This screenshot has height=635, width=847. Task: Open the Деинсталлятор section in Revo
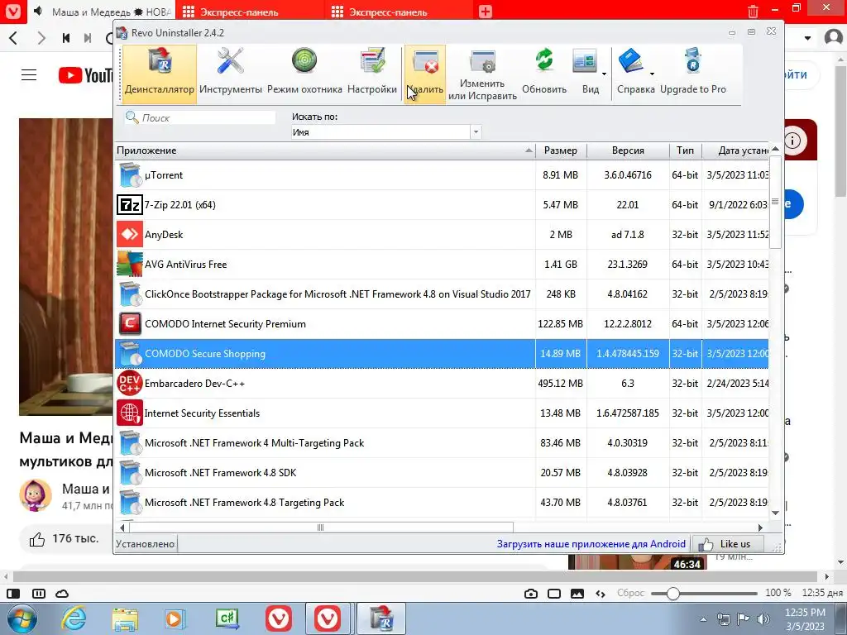160,73
